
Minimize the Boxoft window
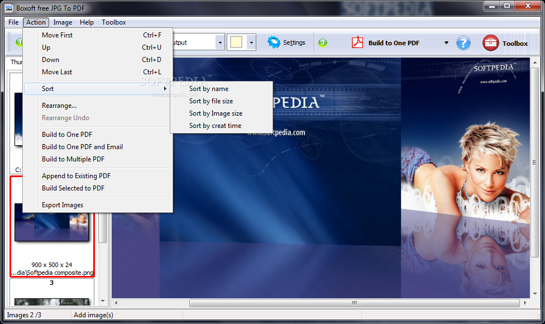click(492, 6)
